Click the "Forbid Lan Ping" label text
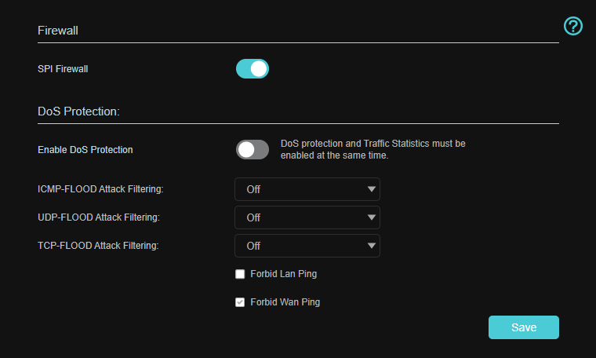The width and height of the screenshot is (596, 358). pos(283,274)
